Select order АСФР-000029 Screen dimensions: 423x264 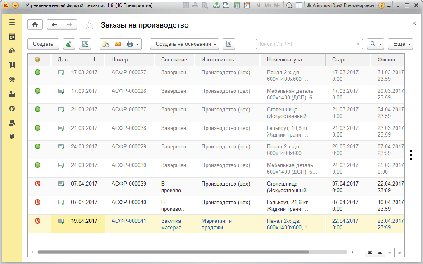[x=216, y=150]
